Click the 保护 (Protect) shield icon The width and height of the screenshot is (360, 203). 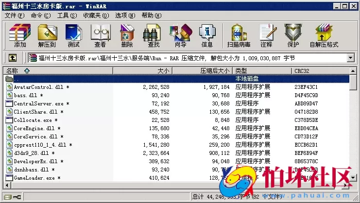pyautogui.click(x=293, y=35)
